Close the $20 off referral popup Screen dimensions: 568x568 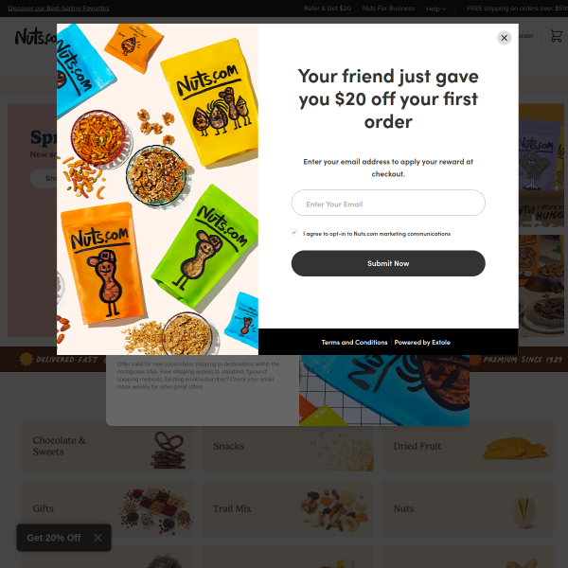coord(504,38)
